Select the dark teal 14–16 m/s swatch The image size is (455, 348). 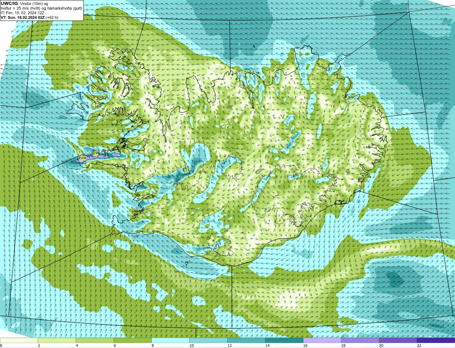284,340
